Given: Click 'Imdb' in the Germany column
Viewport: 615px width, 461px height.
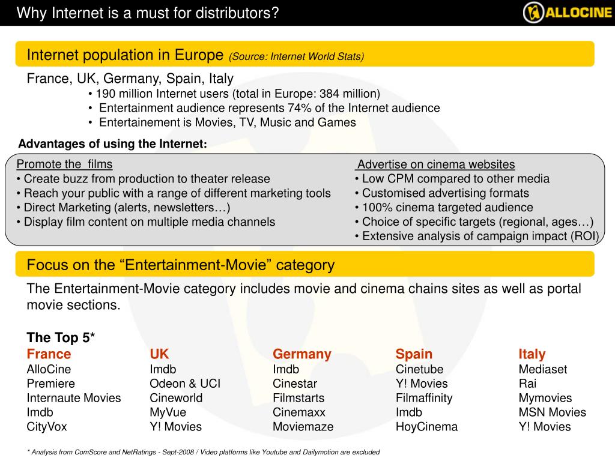Looking at the screenshot, I should tap(286, 369).
